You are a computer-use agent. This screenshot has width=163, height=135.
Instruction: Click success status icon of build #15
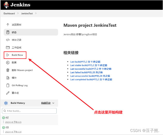click(x=4, y=128)
